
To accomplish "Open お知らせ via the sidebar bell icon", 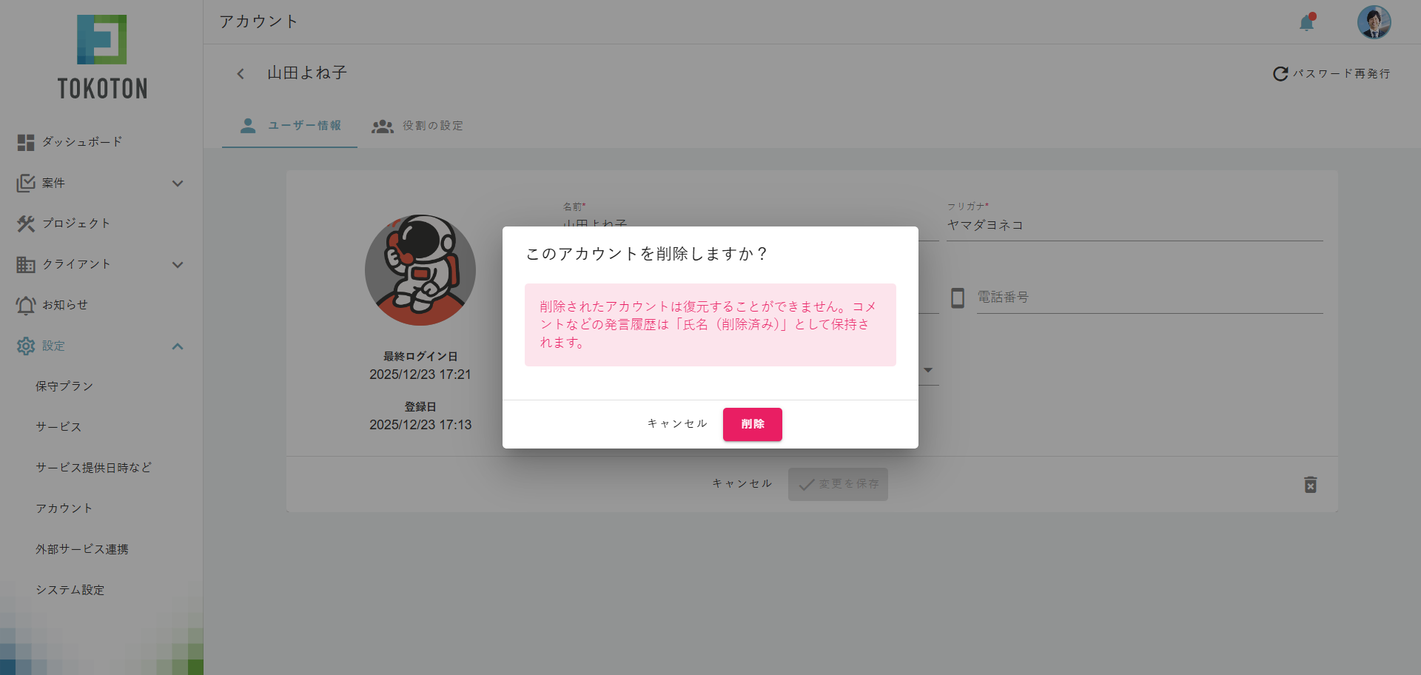I will pos(26,304).
